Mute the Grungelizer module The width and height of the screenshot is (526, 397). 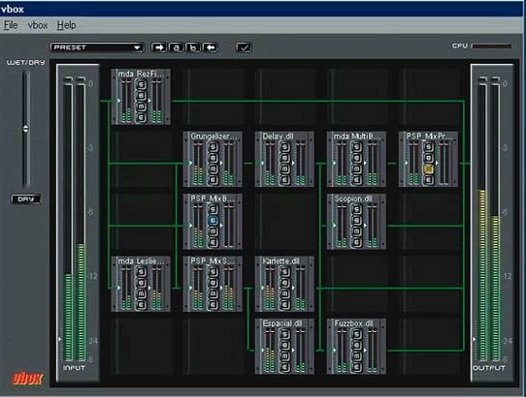click(213, 169)
